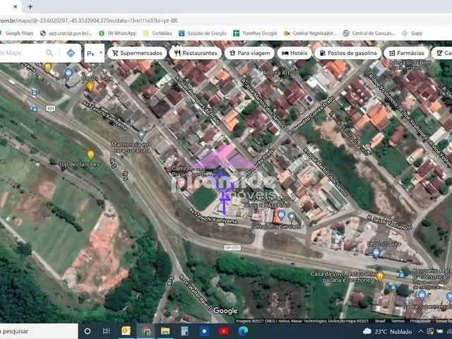Viewport: 452px width, 339px height.
Task: Click the Brasil link in map footer
Action: point(380,321)
